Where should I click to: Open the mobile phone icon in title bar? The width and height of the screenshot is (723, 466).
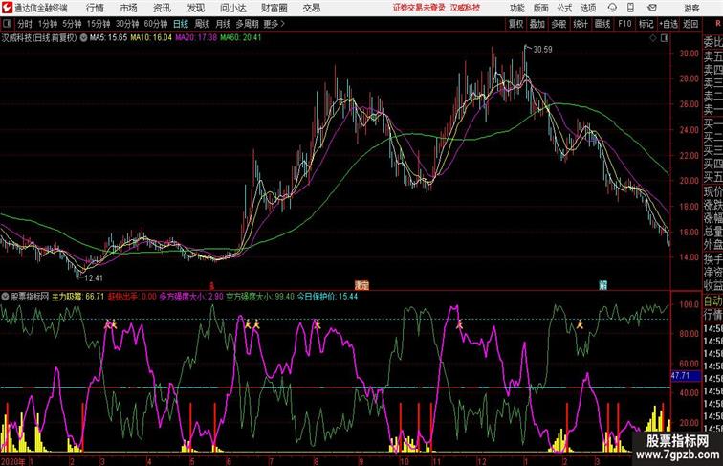[630, 8]
